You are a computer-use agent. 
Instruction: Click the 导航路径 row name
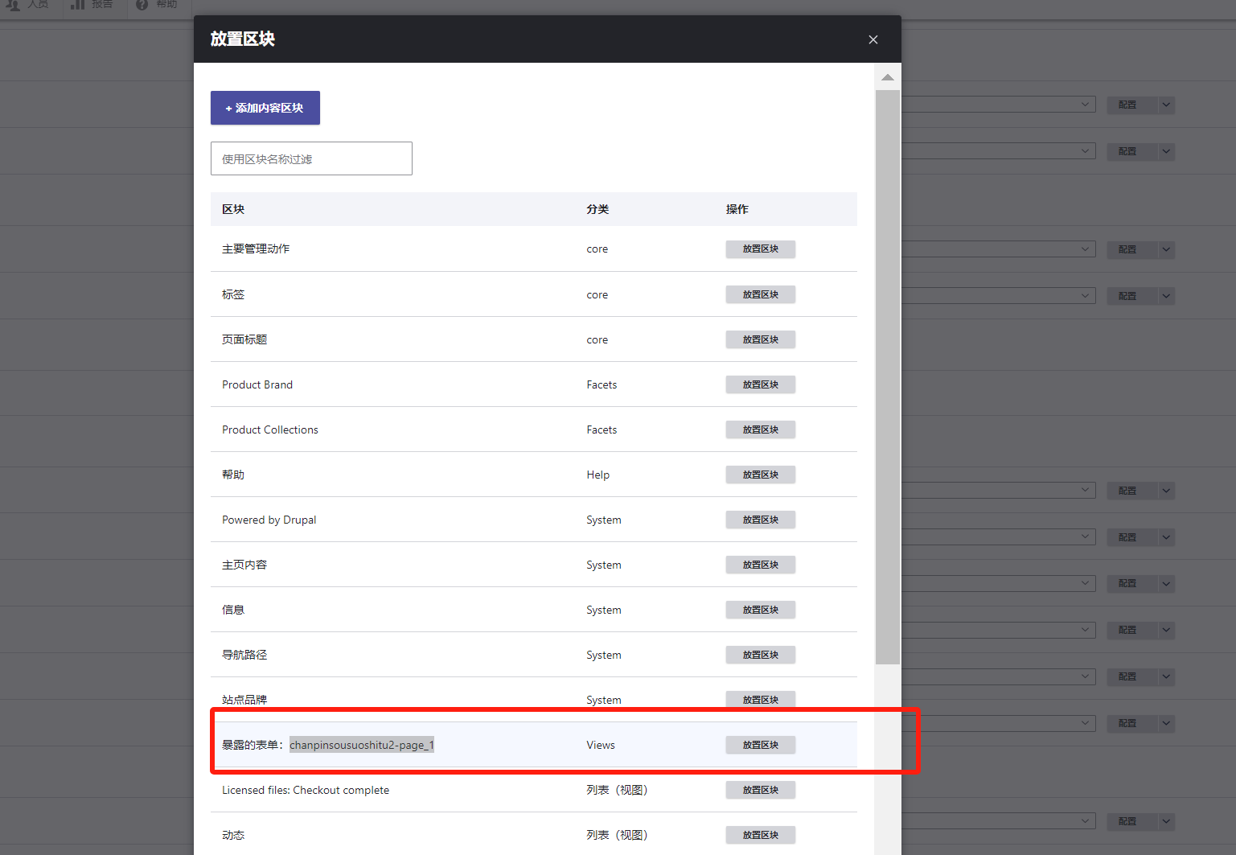click(244, 655)
